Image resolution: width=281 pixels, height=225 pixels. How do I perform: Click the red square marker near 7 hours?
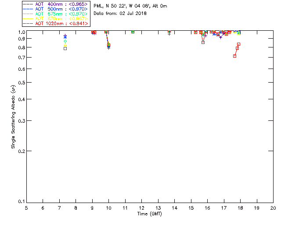click(65, 49)
